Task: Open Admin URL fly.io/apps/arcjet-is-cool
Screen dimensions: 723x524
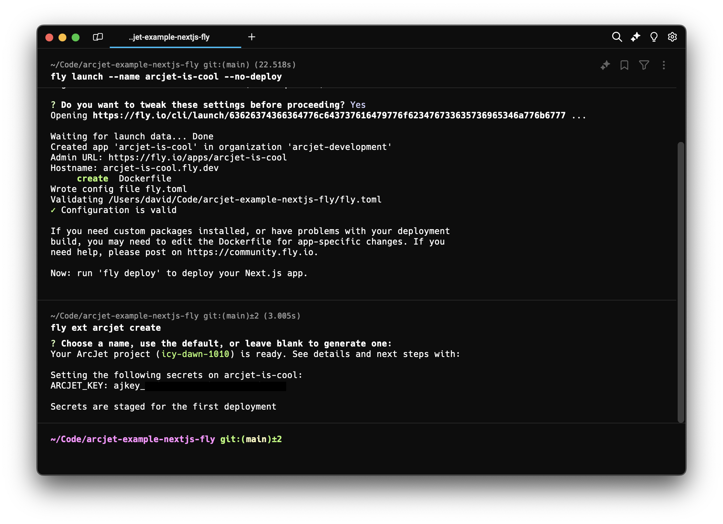Action: pos(197,157)
